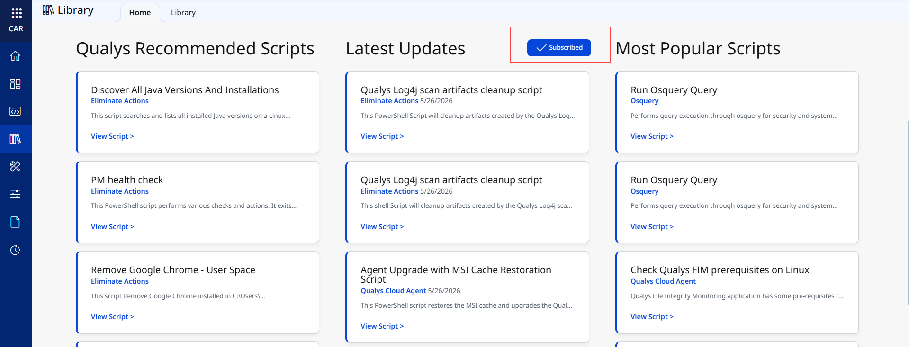Viewport: 909px width, 347px height.
Task: Open Eliminate Actions under PM health check
Action: pyautogui.click(x=120, y=191)
